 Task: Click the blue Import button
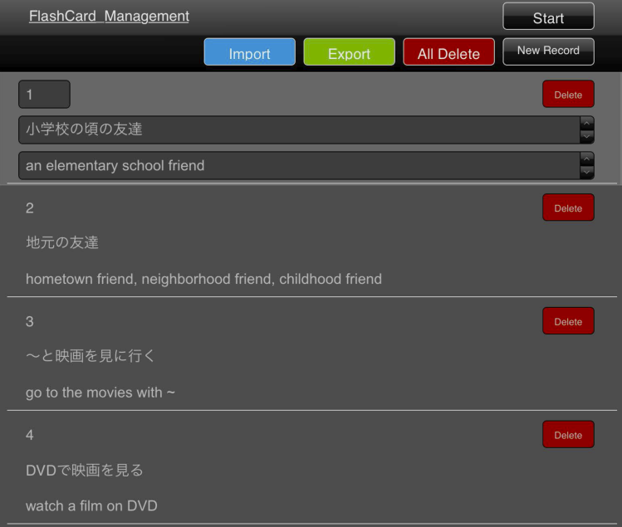click(x=249, y=52)
